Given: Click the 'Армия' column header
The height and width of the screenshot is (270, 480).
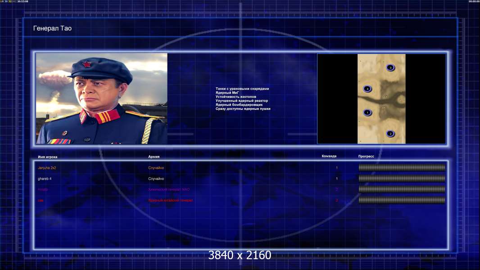Looking at the screenshot, I should 154,157.
